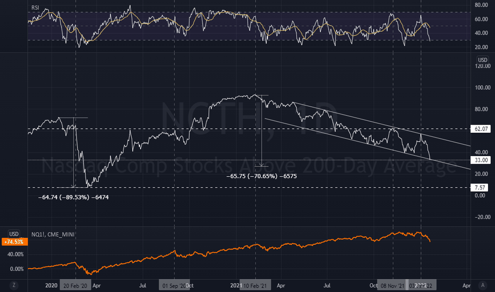
Task: Click the -65.75 (-70.65%) measurement label
Action: click(x=261, y=176)
